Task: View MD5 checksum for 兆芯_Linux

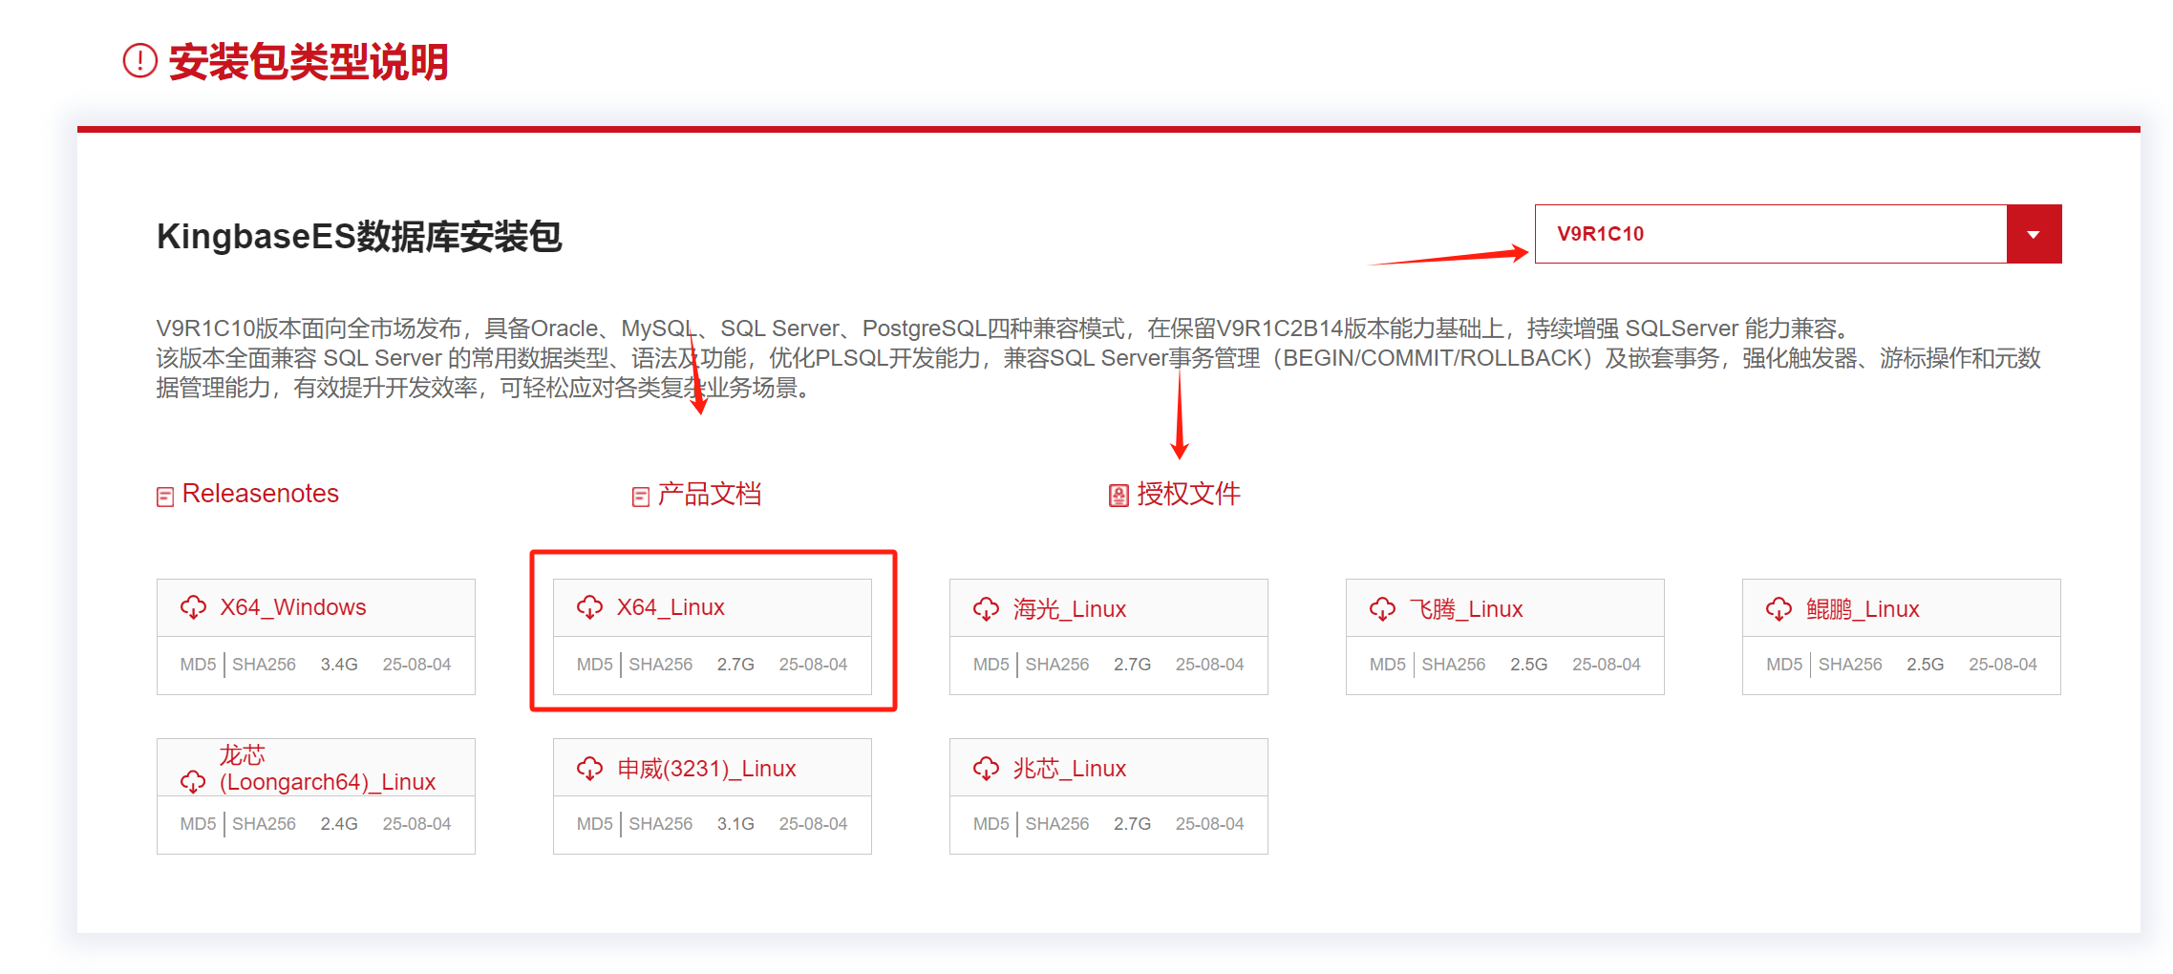Action: point(991,824)
